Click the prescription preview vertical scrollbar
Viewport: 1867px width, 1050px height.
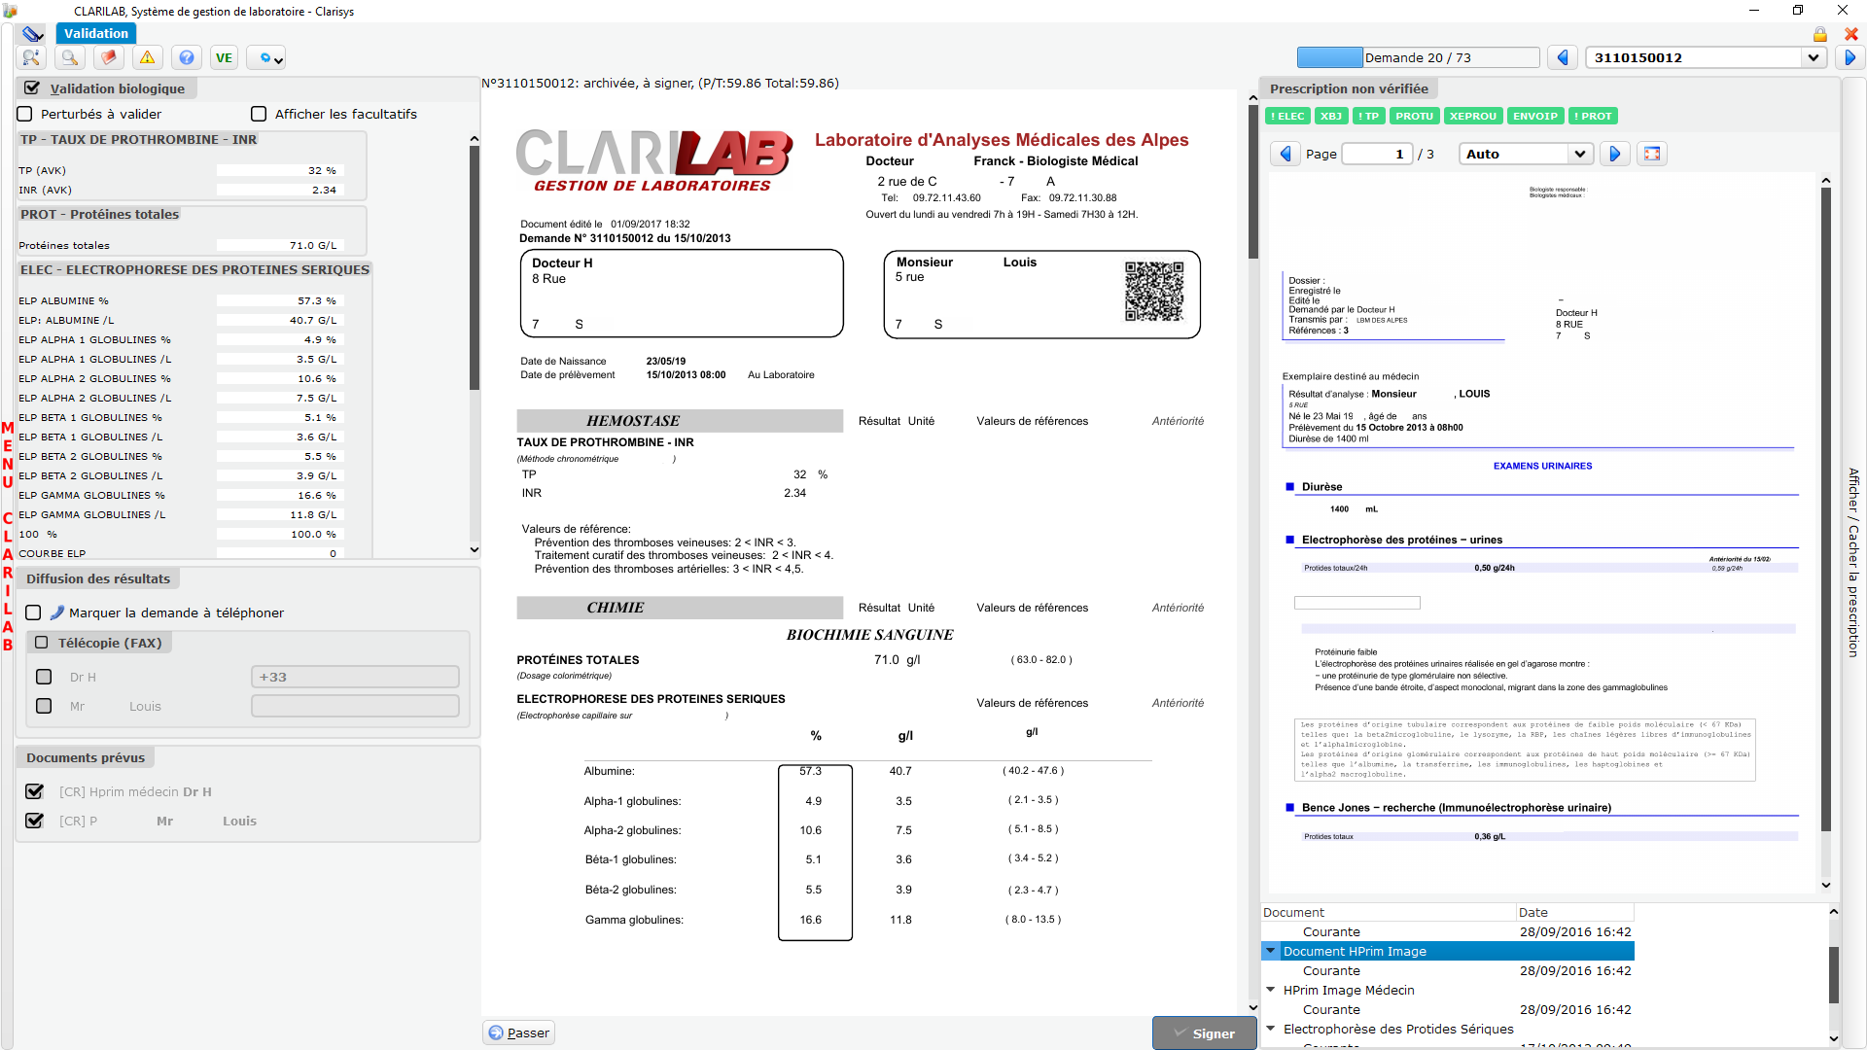coord(1825,510)
